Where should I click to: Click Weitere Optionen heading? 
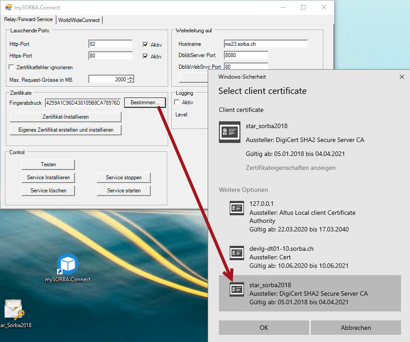pyautogui.click(x=243, y=190)
